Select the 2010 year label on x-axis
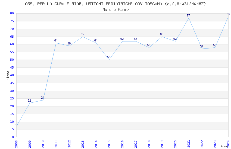231x149 pixels. tap(43, 144)
